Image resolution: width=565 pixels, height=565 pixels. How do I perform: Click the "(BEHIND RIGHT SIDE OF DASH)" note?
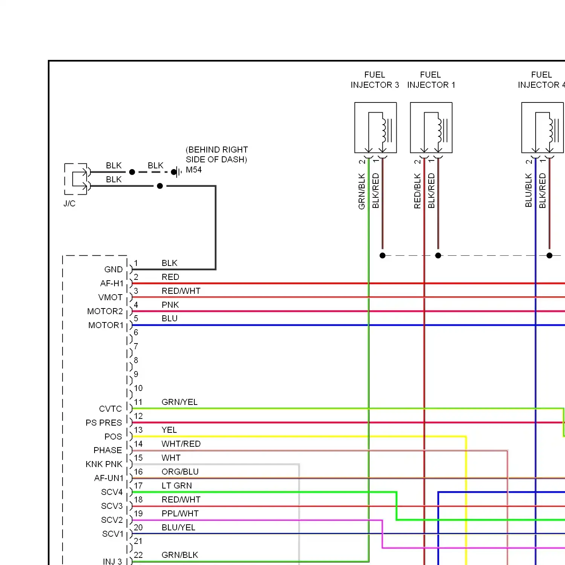[x=217, y=154]
